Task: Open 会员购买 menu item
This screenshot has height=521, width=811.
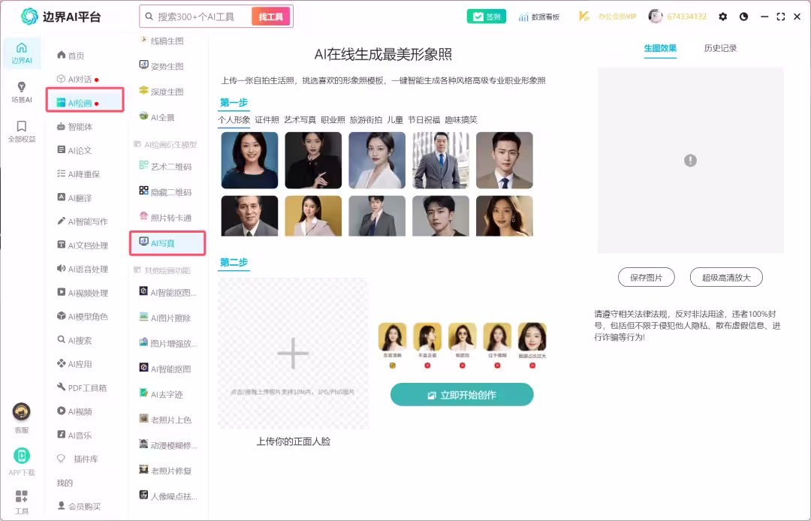Action: 79,507
